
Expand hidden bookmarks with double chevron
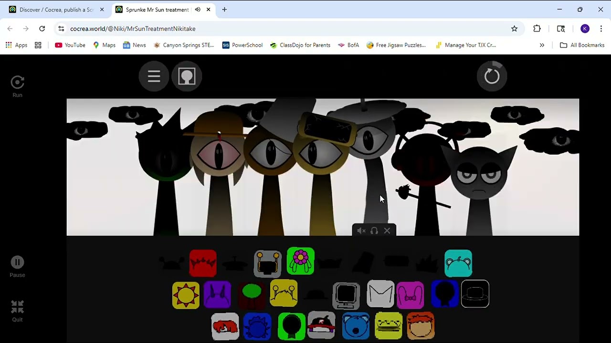tap(542, 45)
